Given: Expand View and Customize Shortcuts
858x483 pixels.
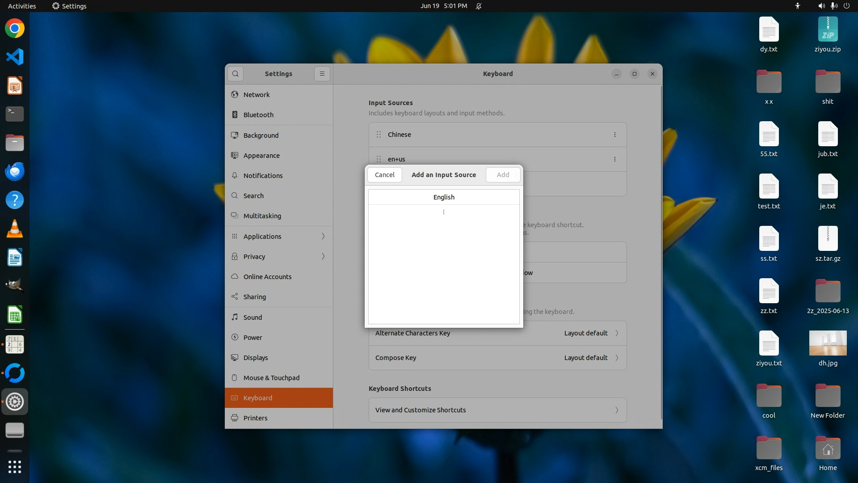Looking at the screenshot, I should [497, 410].
